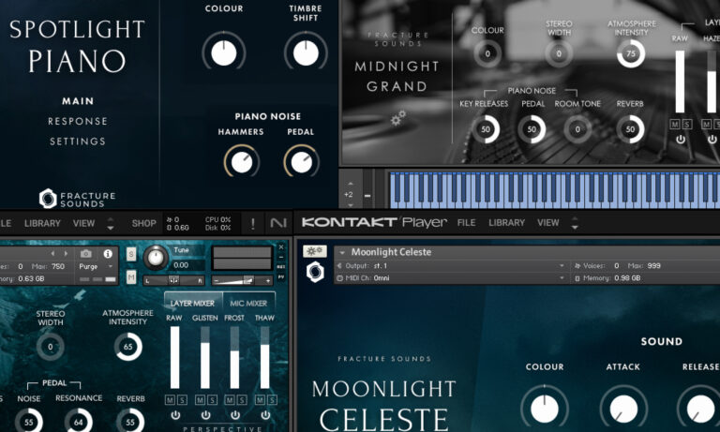Toggle power for the FROST layer
The width and height of the screenshot is (720, 432).
(235, 415)
